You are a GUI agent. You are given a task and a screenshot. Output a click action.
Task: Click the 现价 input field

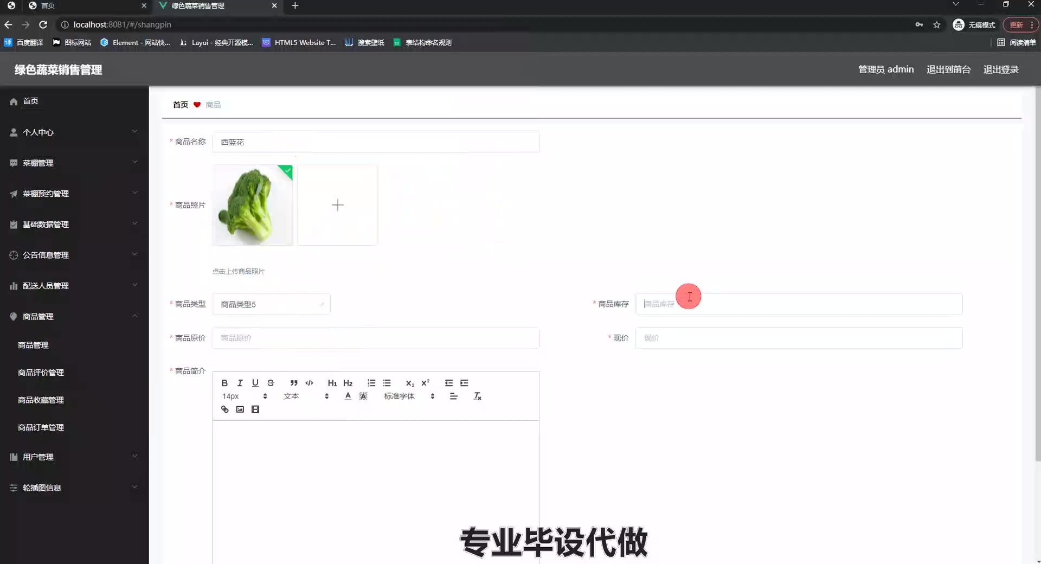pyautogui.click(x=799, y=338)
